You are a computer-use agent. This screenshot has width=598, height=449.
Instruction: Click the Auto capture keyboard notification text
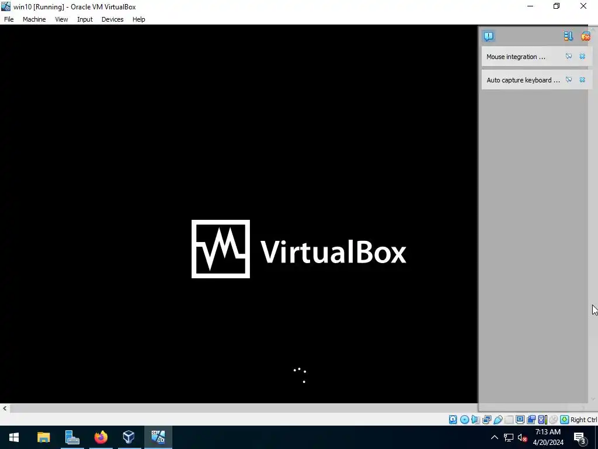[x=523, y=80]
